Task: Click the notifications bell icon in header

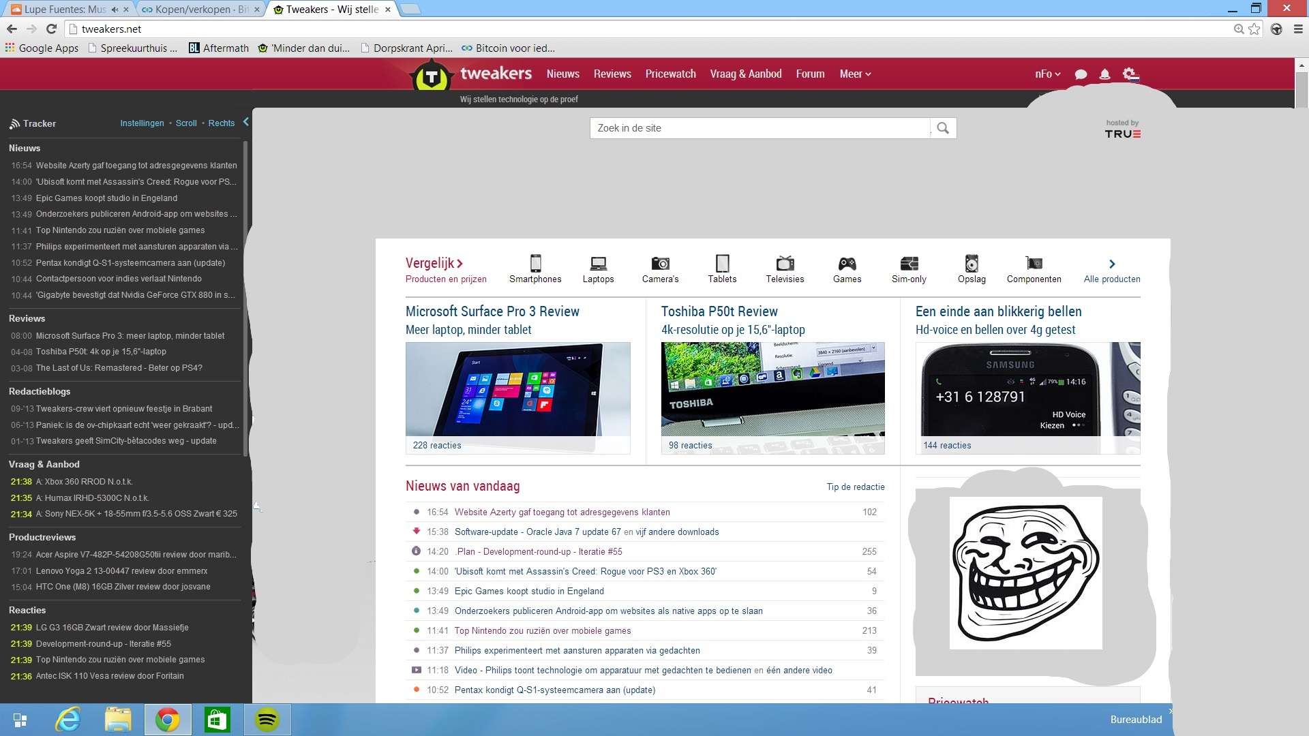Action: pos(1104,74)
